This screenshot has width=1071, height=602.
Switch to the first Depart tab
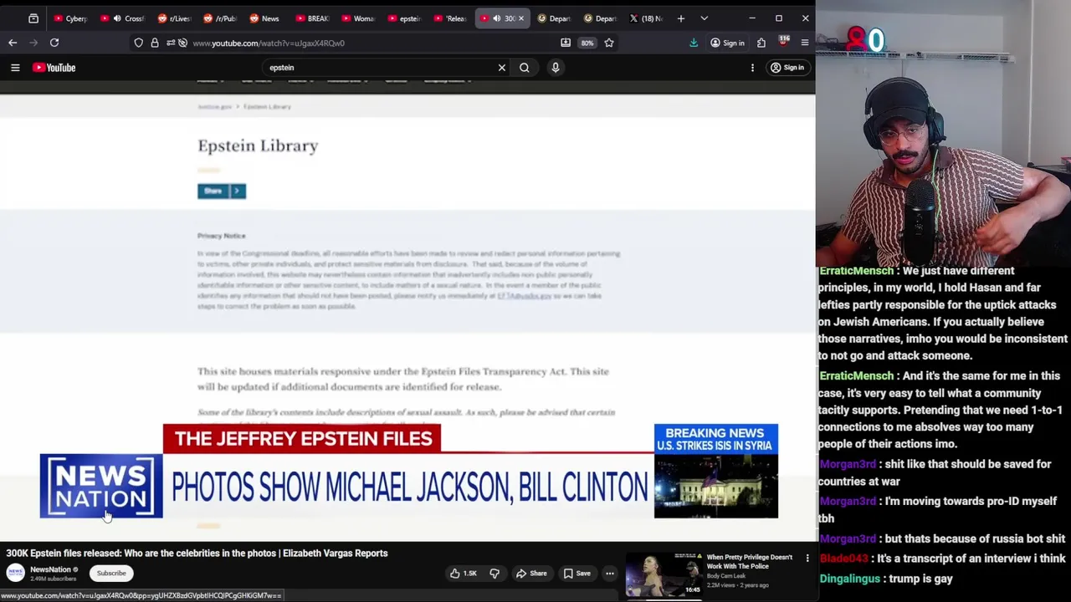[x=555, y=18]
